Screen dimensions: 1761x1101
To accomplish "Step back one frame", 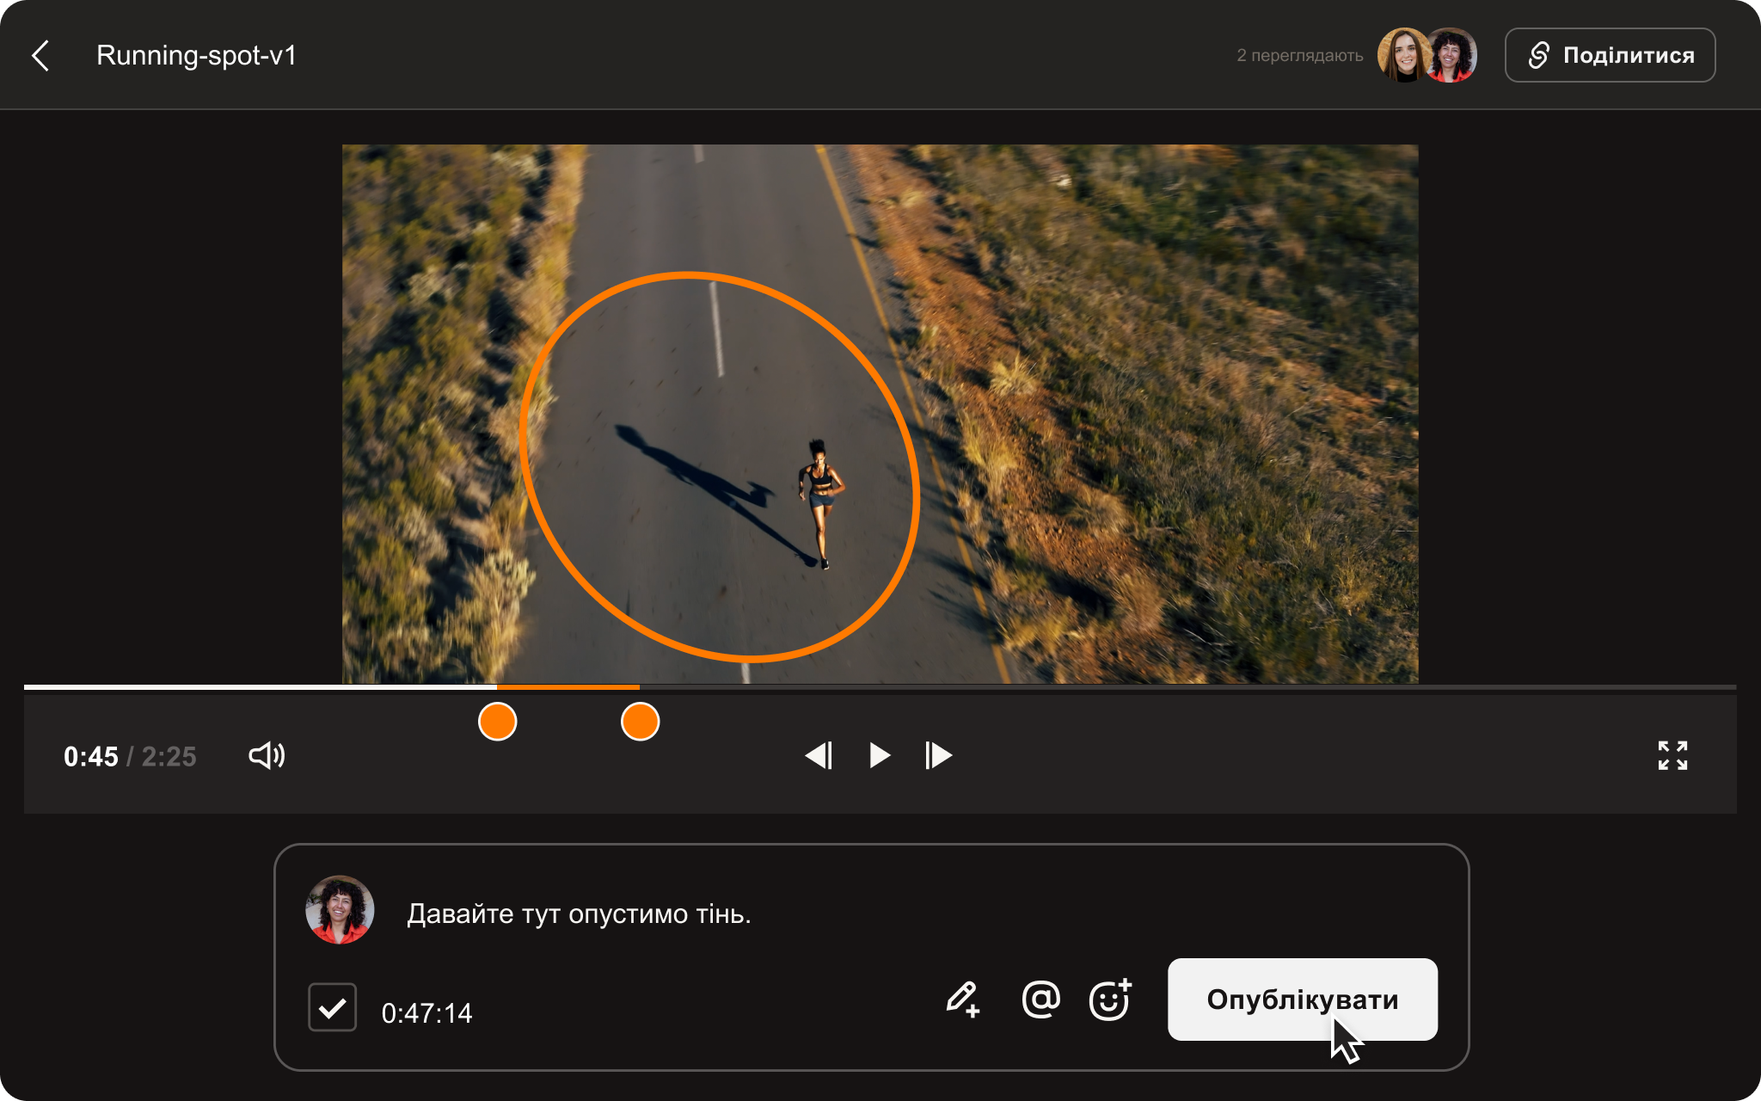I will coord(819,755).
